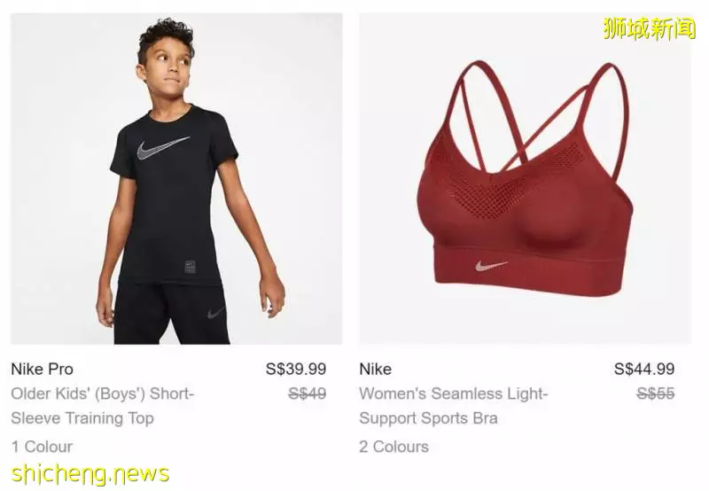Screen dimensions: 709x491
Task: Click the 狮城新闻 watermark logo
Action: 649,28
